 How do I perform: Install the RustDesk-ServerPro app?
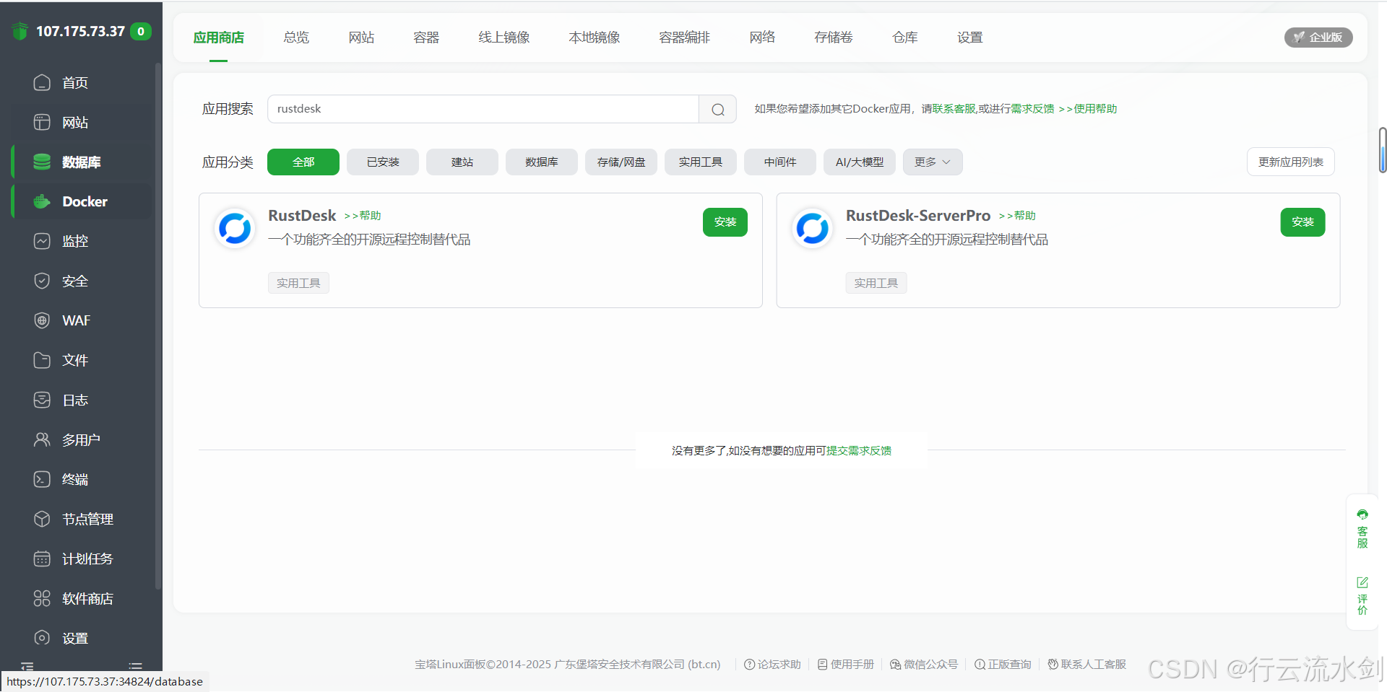1302,222
